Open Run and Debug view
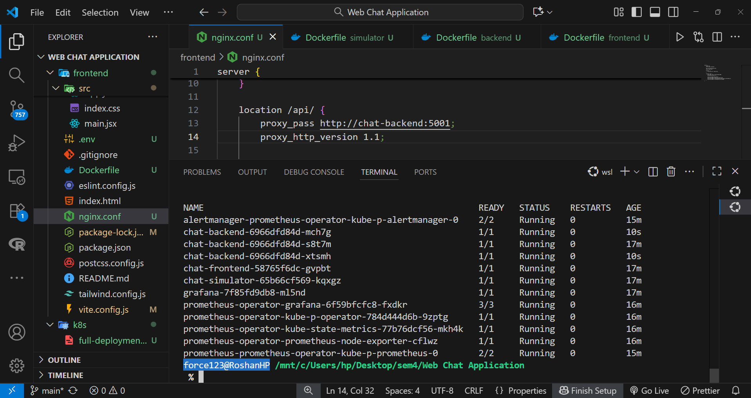Viewport: 751px width, 398px height. coord(16,143)
